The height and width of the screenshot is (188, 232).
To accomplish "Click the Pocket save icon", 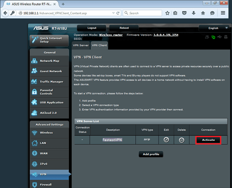I will [184, 13].
